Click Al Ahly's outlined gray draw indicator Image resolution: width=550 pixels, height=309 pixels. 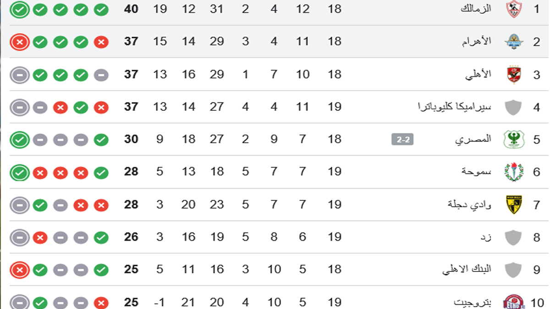coord(19,75)
